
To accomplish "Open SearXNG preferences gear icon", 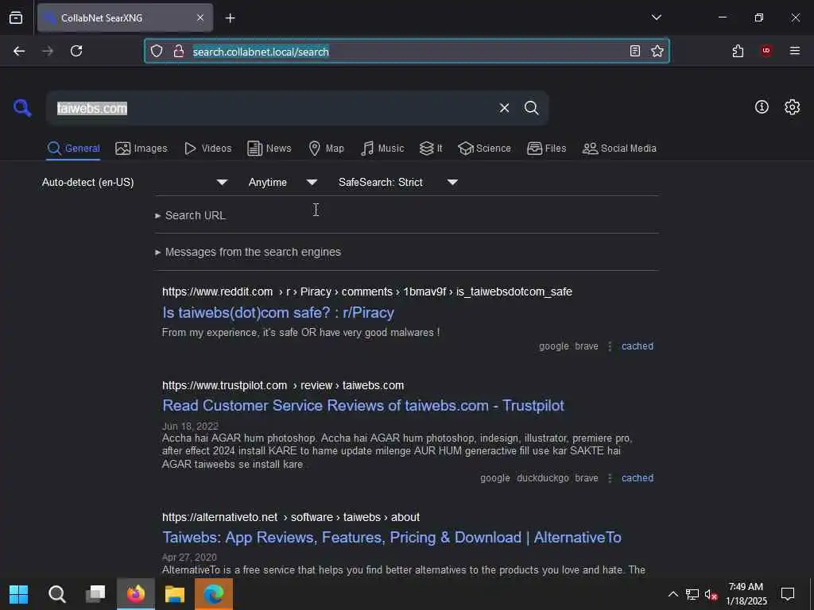I will pos(793,107).
